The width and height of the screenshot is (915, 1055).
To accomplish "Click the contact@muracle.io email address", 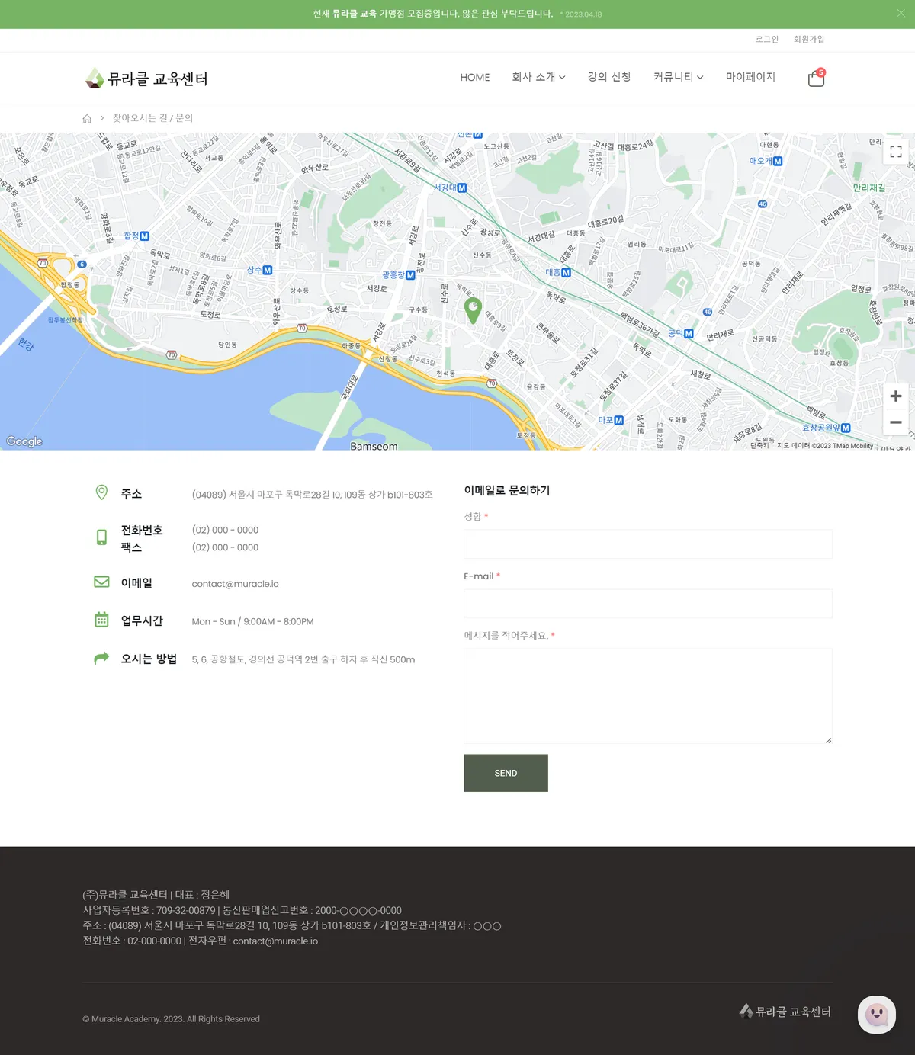I will coord(235,584).
